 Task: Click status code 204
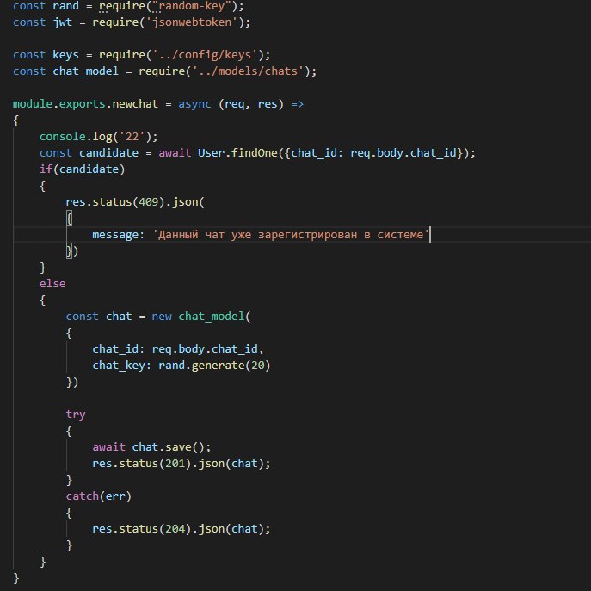click(175, 529)
